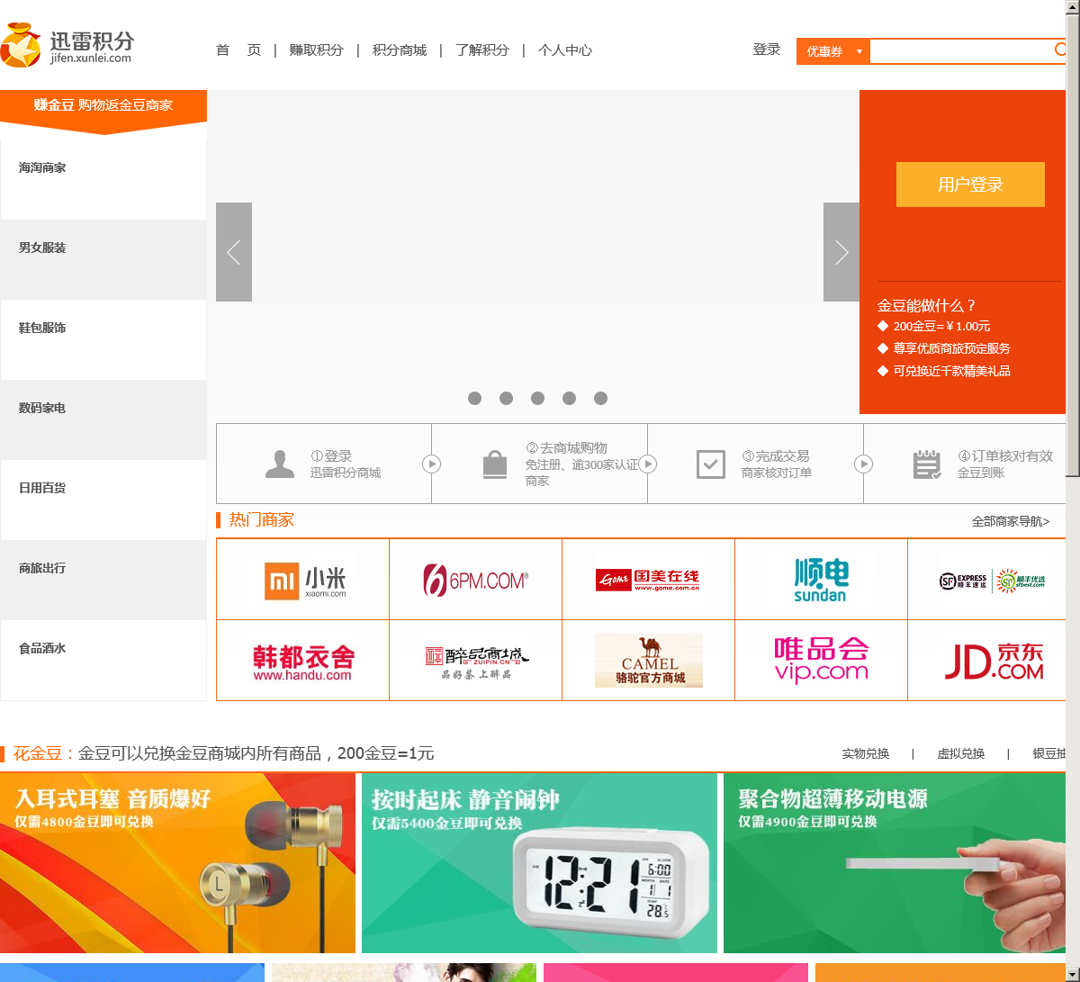Open the Xiaomi merchant logo
The image size is (1080, 982).
click(x=303, y=580)
